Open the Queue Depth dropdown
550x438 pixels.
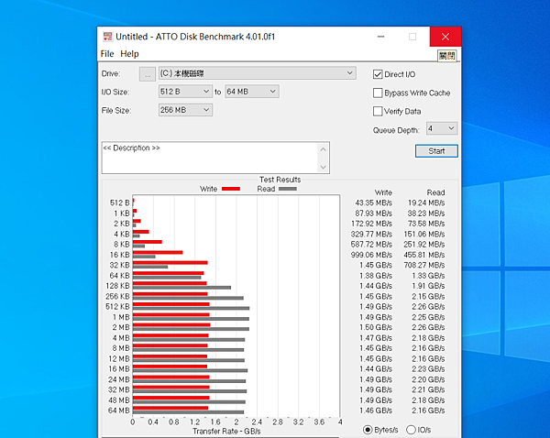(x=442, y=128)
